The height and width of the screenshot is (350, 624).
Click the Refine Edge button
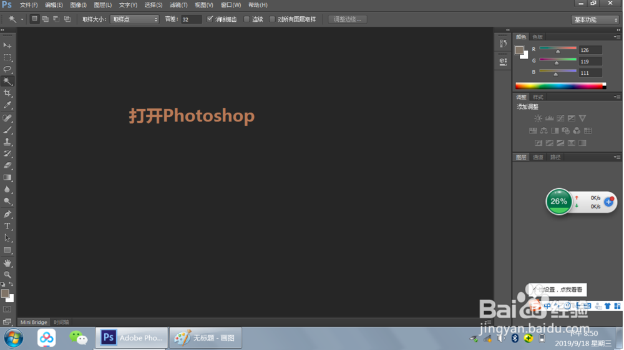click(x=347, y=19)
